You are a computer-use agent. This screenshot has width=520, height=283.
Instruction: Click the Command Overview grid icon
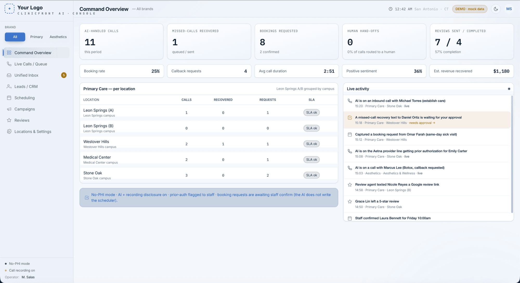(x=9, y=53)
